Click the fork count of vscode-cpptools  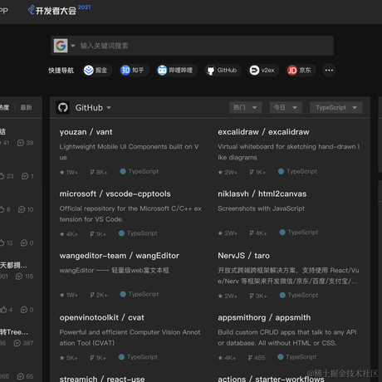pos(98,234)
